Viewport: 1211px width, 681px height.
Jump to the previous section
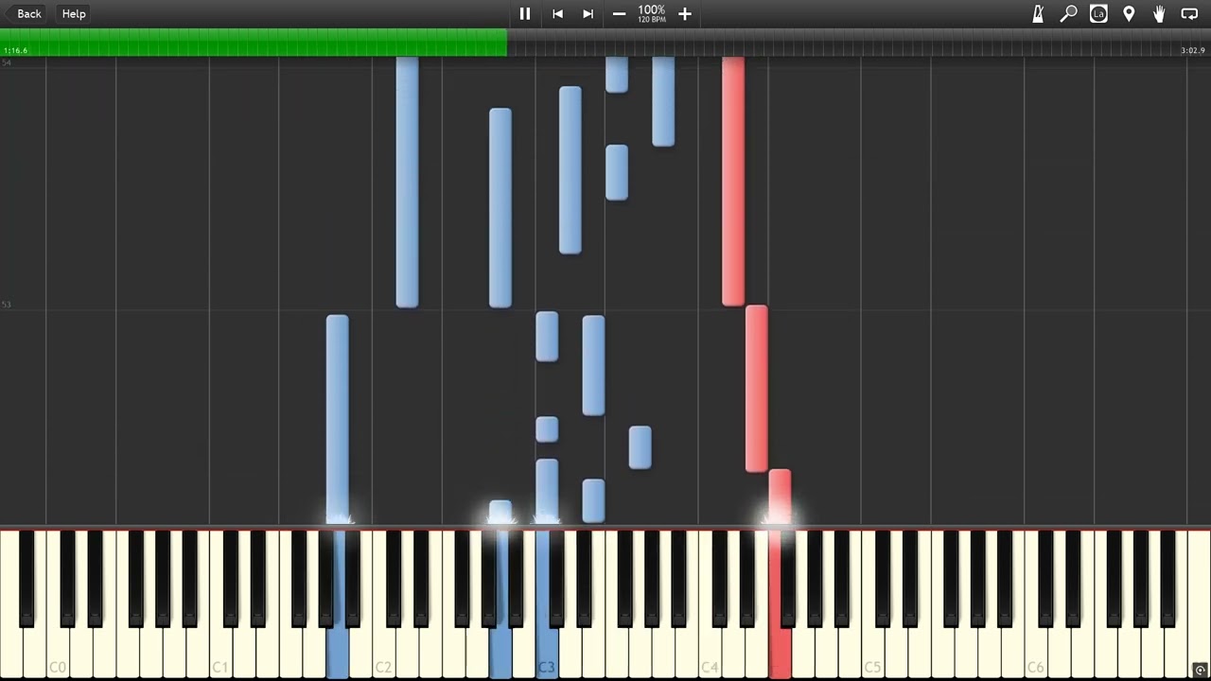557,13
